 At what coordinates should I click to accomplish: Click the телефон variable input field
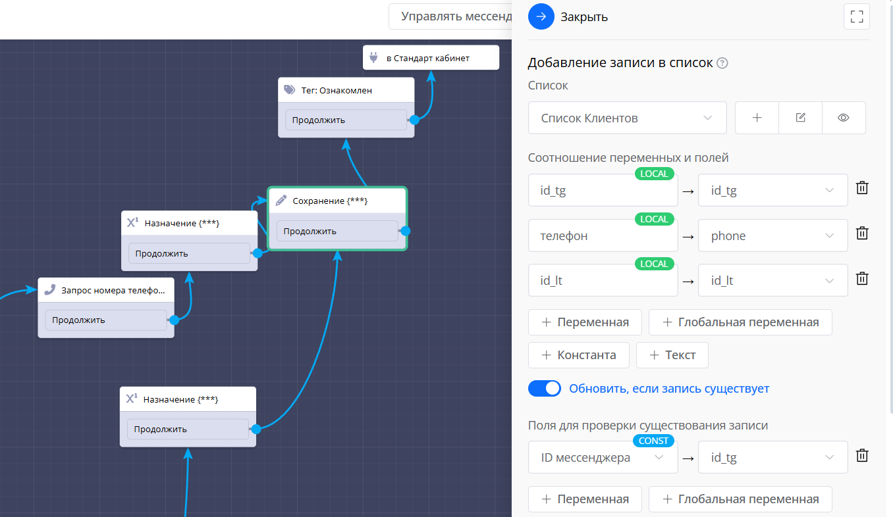coord(603,236)
